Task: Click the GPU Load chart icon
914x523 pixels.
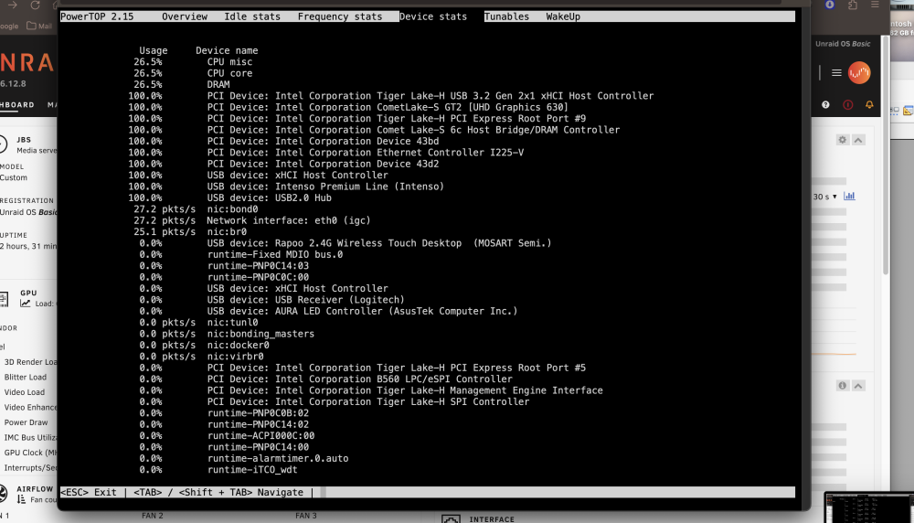Action: click(x=25, y=304)
